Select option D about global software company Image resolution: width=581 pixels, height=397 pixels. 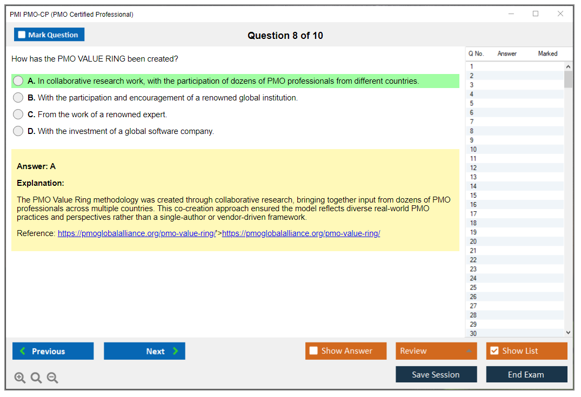click(x=18, y=131)
